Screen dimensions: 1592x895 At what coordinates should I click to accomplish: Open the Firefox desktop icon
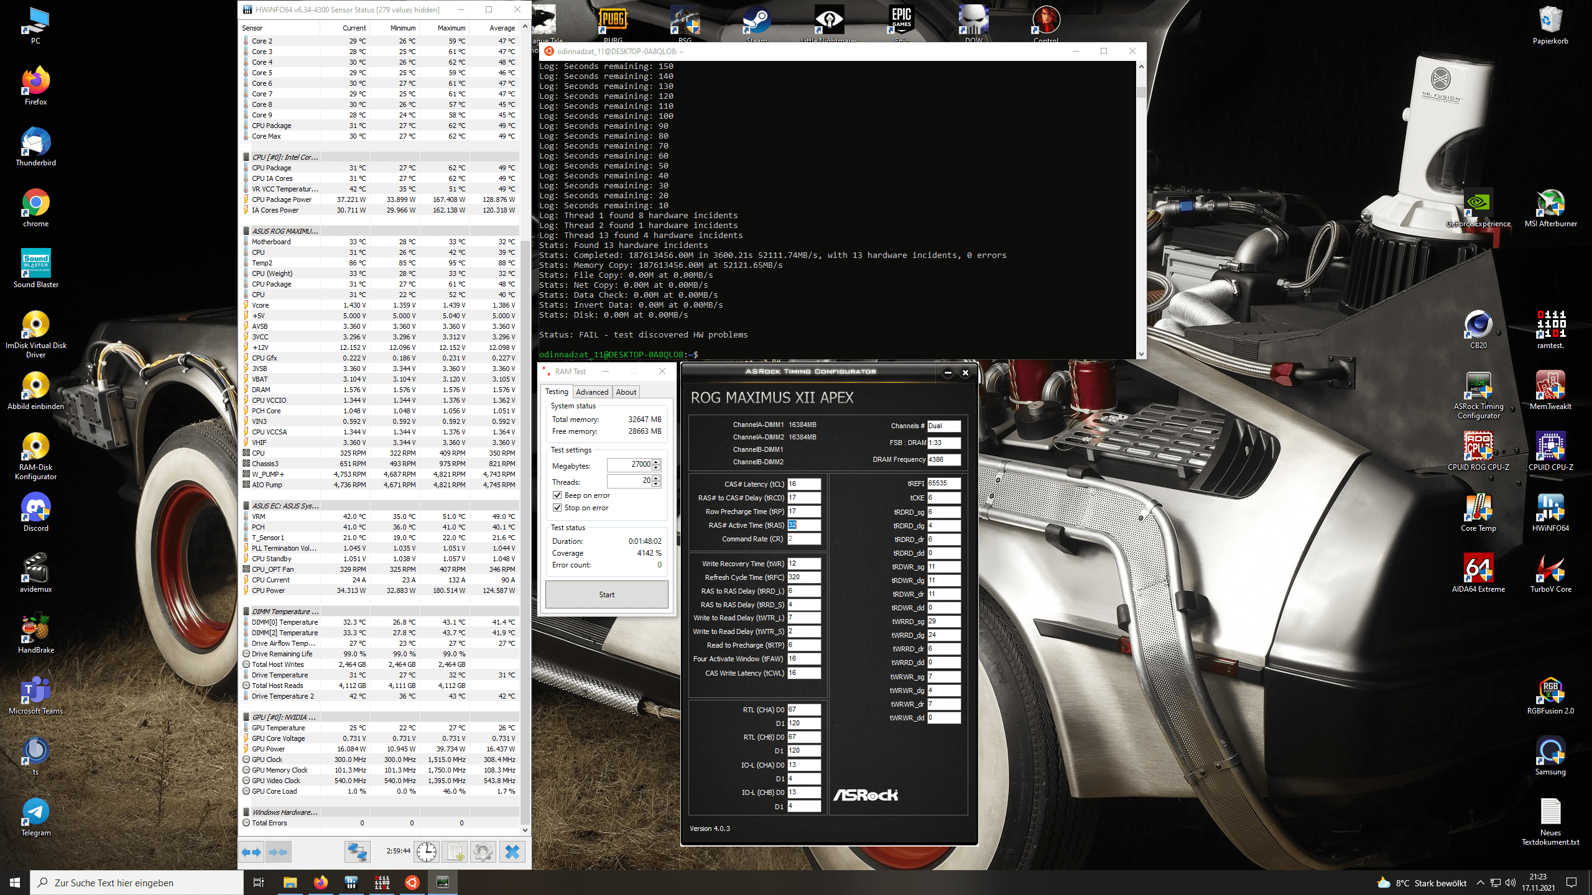tap(36, 86)
